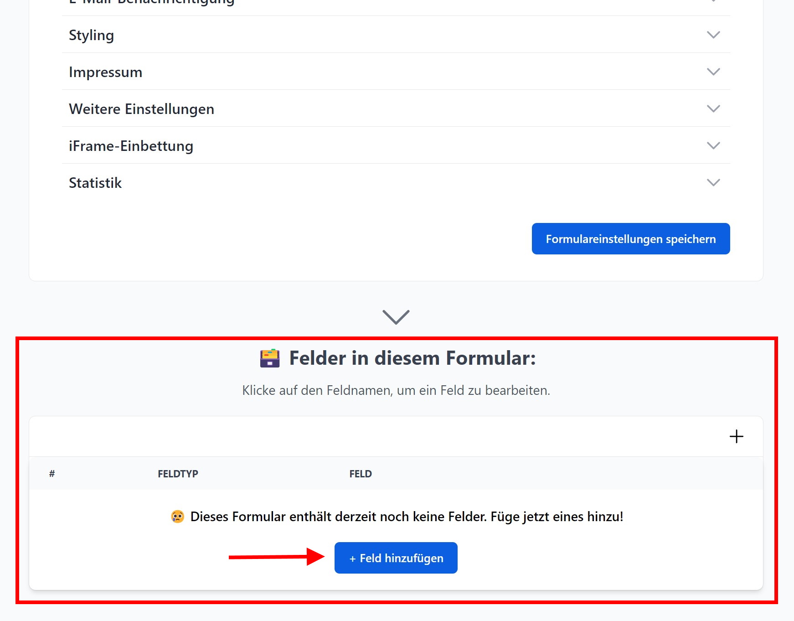Click the Statistik row chevron icon

click(x=713, y=183)
